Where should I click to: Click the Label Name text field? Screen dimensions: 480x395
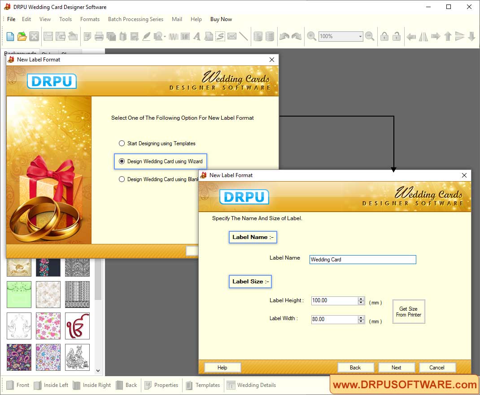[x=363, y=260]
